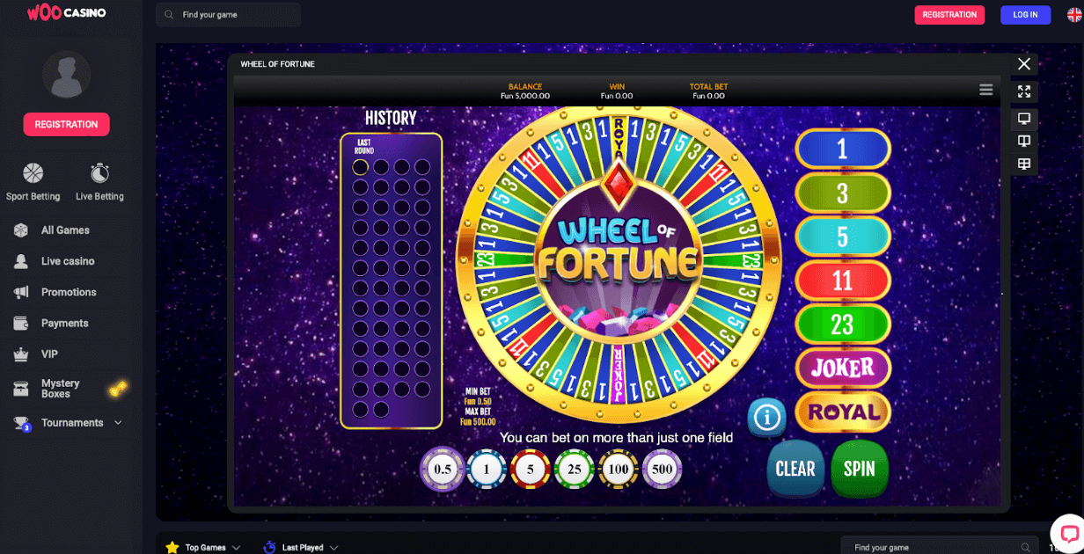Select single-screen view icon
1084x554 pixels.
pos(1024,119)
